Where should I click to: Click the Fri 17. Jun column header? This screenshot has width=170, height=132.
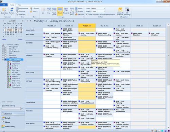coord(122,26)
